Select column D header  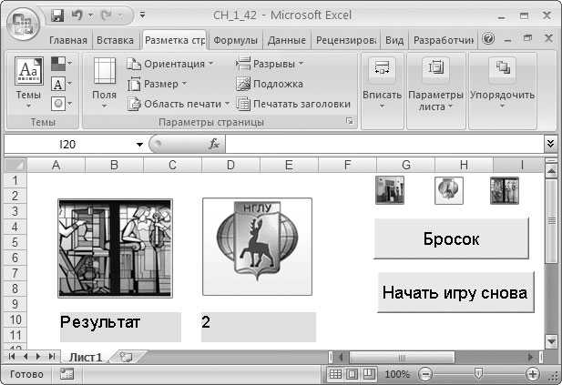[x=230, y=165]
